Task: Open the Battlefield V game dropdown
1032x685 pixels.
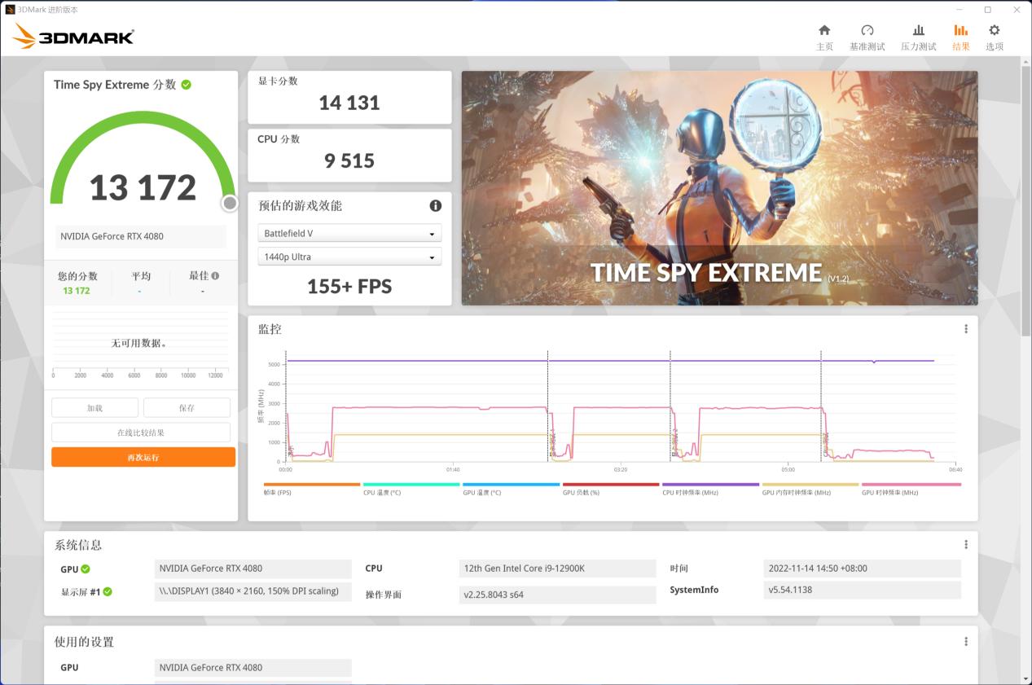Action: pyautogui.click(x=349, y=233)
